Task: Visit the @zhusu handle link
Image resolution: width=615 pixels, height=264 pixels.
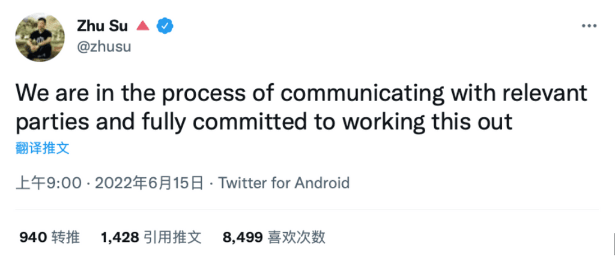Action: pyautogui.click(x=104, y=47)
